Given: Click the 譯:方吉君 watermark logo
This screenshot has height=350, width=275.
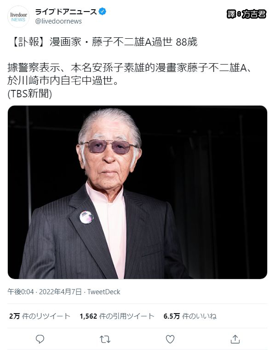Looking at the screenshot, I should [246, 14].
